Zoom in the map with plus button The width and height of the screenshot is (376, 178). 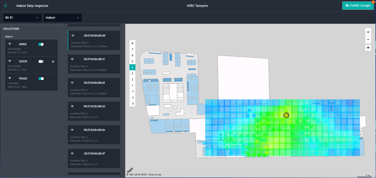pyautogui.click(x=368, y=32)
